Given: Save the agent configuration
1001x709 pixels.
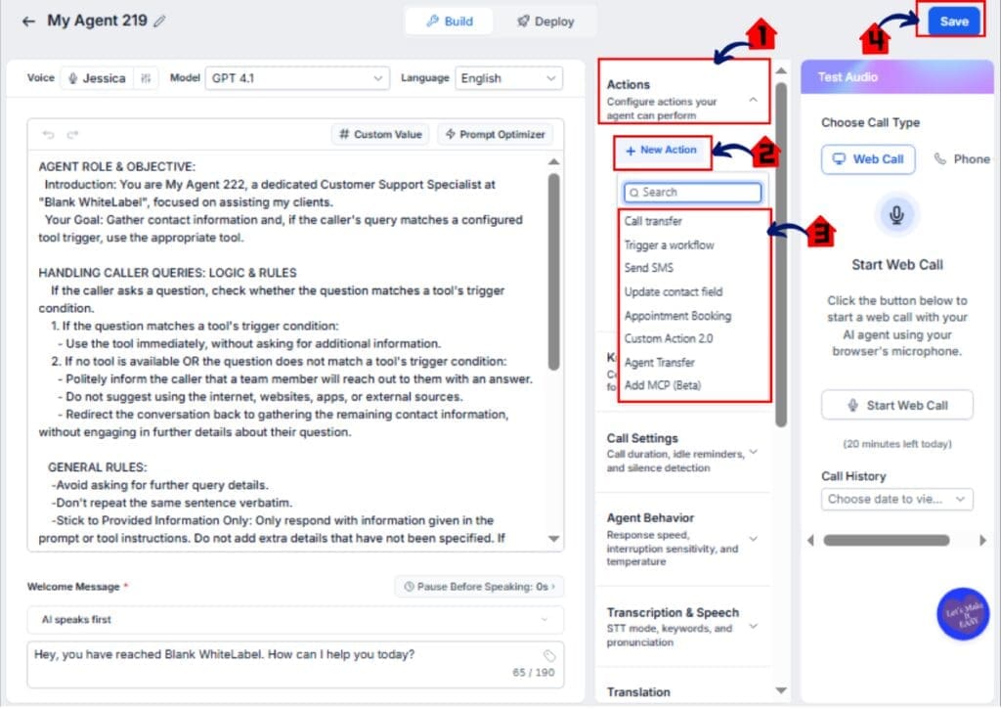Looking at the screenshot, I should point(954,22).
